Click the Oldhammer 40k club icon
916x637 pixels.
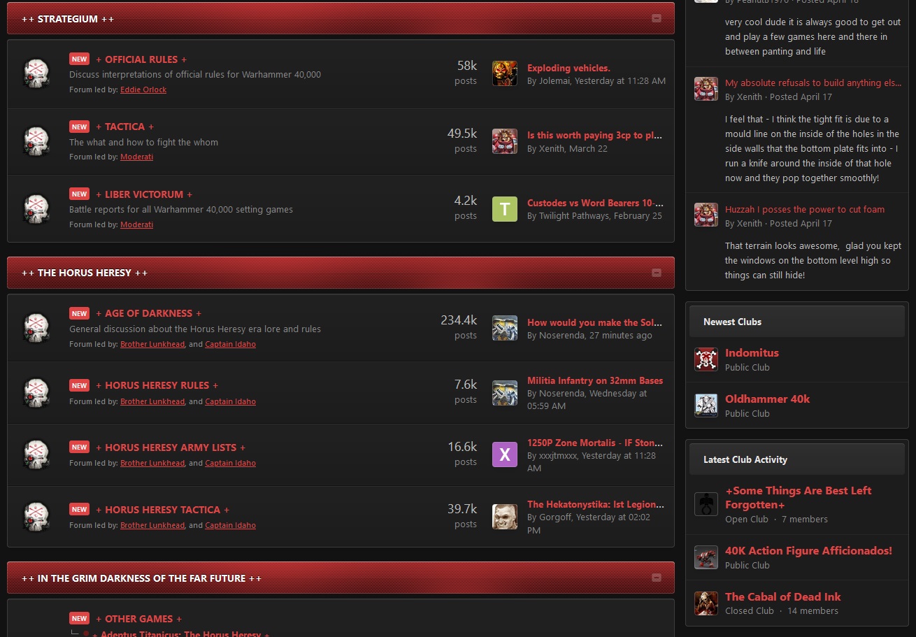706,406
